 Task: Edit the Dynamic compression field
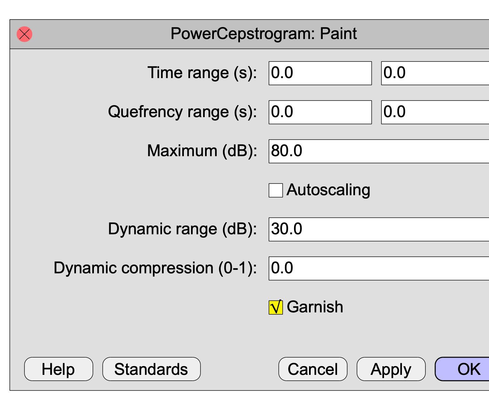coord(379,268)
